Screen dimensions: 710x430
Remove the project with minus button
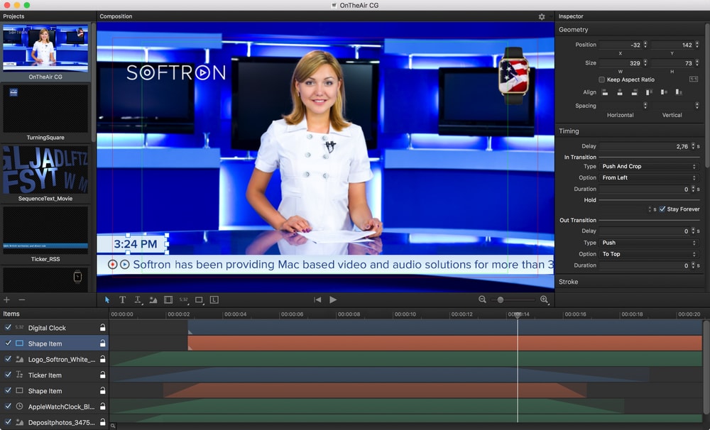[x=22, y=299]
